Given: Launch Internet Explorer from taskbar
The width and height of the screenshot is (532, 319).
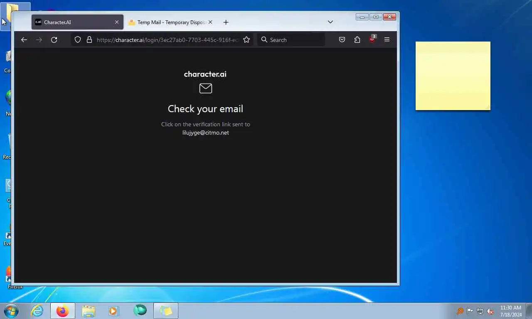Looking at the screenshot, I should 37,311.
